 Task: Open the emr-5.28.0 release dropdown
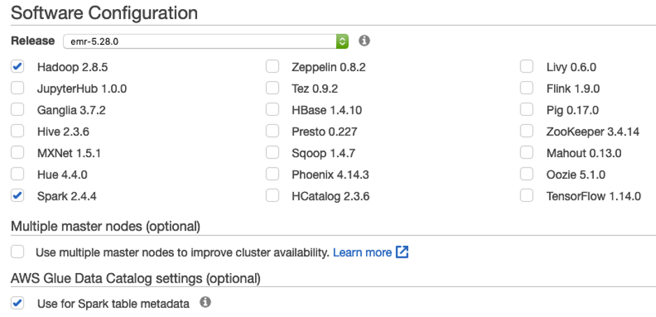tap(206, 41)
